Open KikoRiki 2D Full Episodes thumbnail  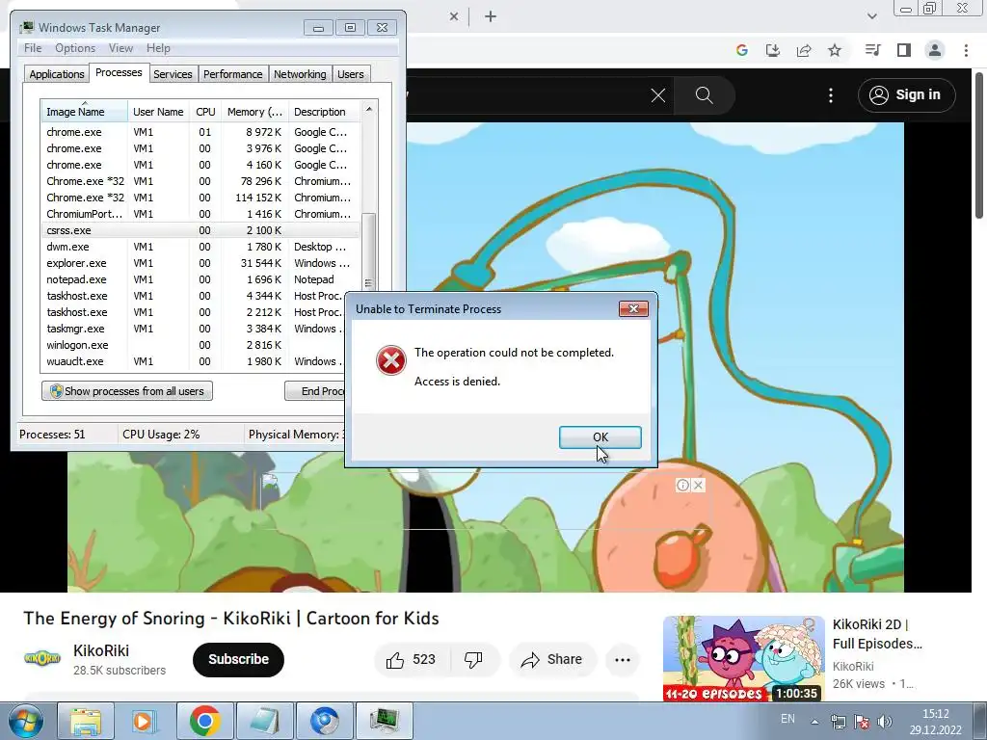[x=743, y=658]
